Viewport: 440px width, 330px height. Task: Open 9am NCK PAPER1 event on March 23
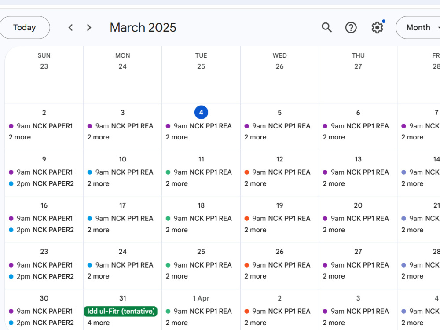pyautogui.click(x=42, y=265)
